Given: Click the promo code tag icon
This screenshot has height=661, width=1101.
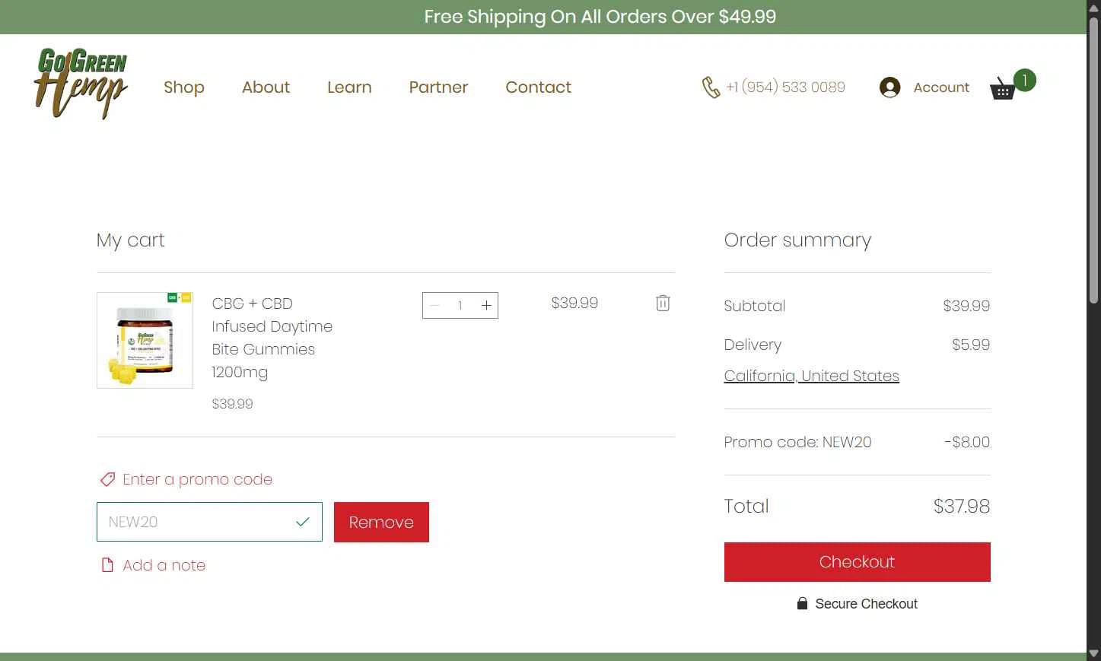Looking at the screenshot, I should point(107,480).
